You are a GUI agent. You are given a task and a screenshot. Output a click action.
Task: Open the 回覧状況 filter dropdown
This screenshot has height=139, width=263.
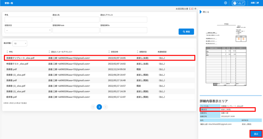(x=28, y=30)
